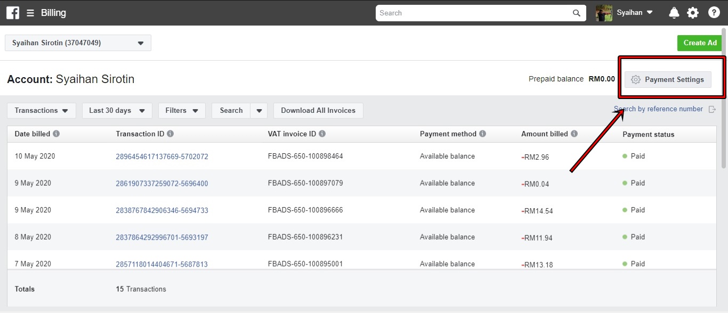Open Payment Settings

click(668, 79)
